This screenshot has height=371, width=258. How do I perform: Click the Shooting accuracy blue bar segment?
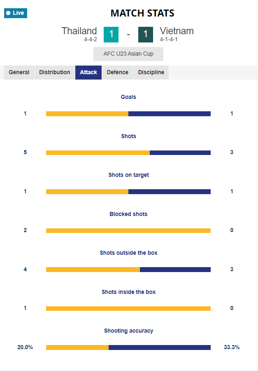(x=160, y=348)
